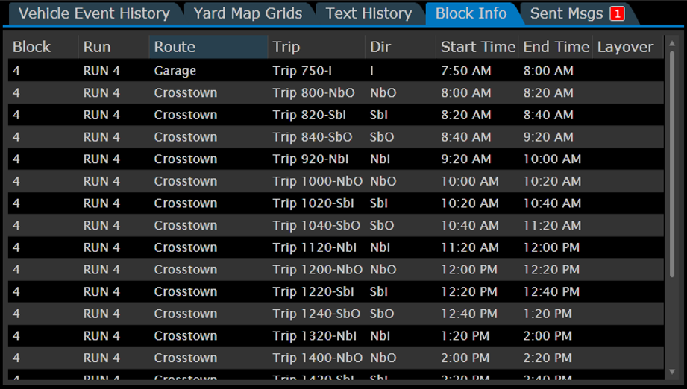
Task: Sort by the Start Time column header
Action: tap(477, 47)
